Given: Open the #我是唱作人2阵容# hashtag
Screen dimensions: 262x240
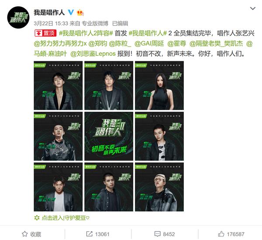Looking at the screenshot, I should point(86,33).
